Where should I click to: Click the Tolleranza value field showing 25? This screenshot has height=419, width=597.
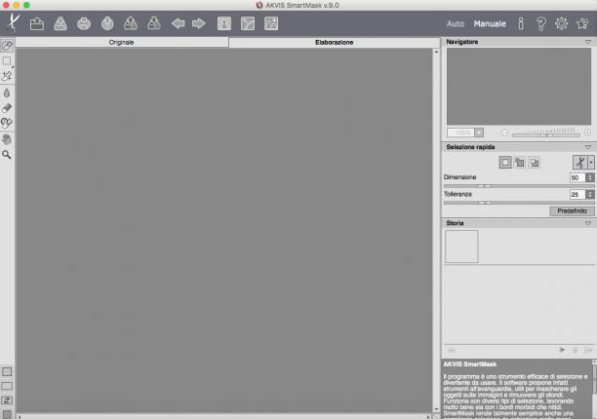(x=577, y=194)
